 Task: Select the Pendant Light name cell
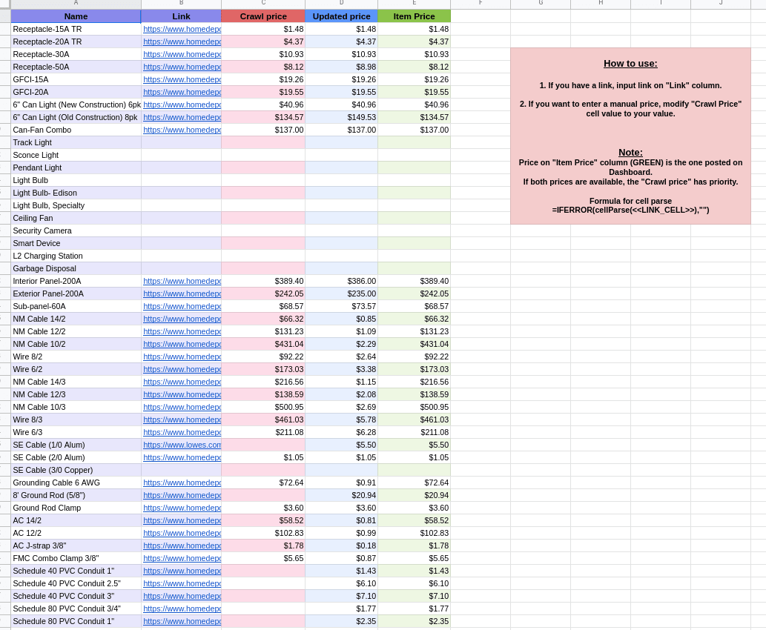point(76,168)
